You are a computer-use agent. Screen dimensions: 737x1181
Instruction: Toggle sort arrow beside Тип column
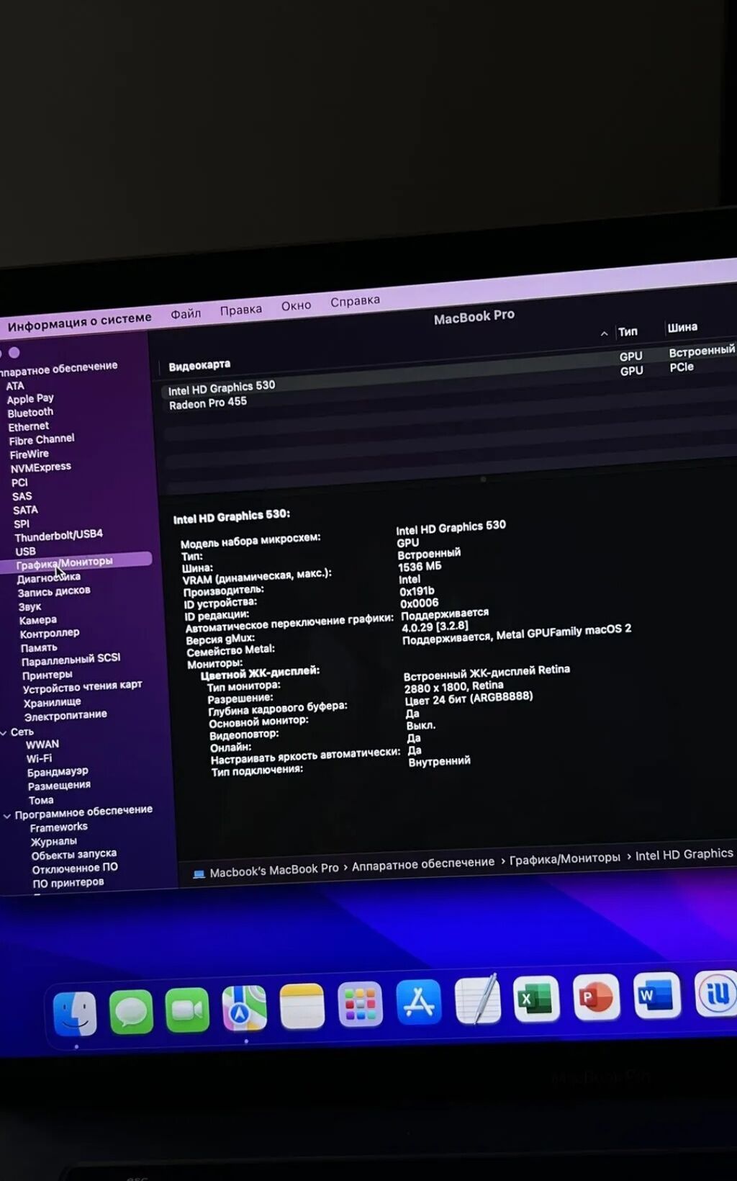[x=604, y=333]
